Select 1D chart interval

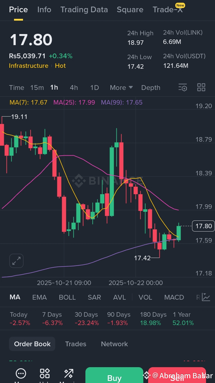point(94,88)
